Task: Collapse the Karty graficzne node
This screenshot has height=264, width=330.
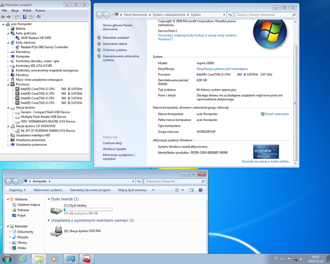Action: (x=8, y=33)
